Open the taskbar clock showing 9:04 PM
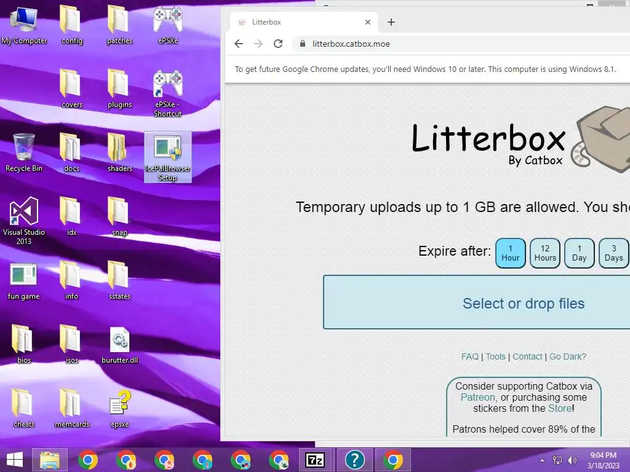The image size is (630, 472). [603, 460]
